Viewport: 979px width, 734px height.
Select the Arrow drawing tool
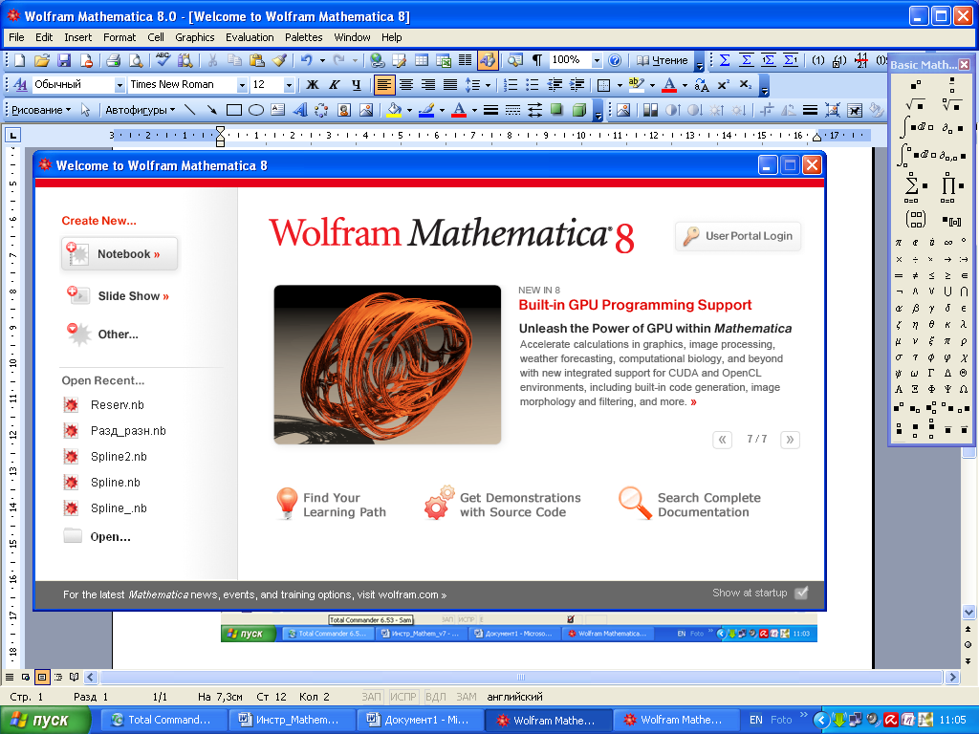(x=212, y=111)
